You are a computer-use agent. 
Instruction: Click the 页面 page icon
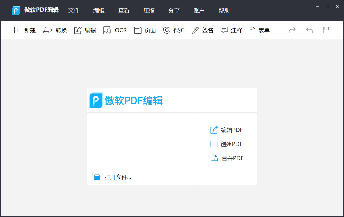click(x=138, y=30)
